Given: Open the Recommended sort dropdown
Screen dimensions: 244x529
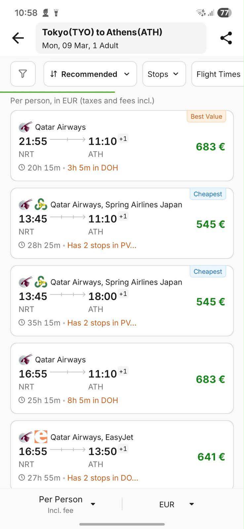Looking at the screenshot, I should 90,74.
